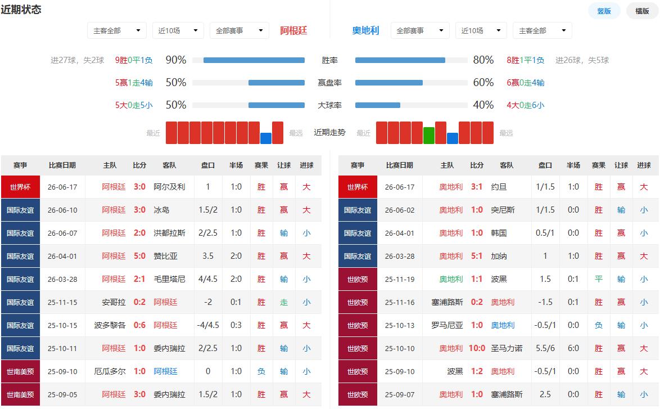
Task: Open Austria's 近10场 dropdown
Action: coord(481,30)
